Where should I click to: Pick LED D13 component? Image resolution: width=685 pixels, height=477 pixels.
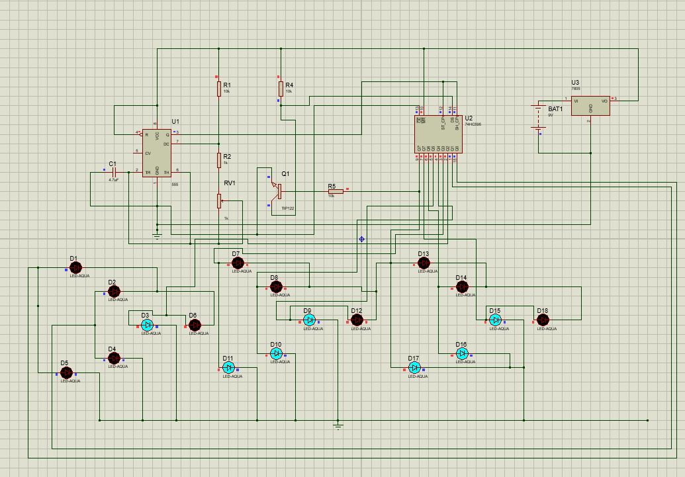(424, 263)
